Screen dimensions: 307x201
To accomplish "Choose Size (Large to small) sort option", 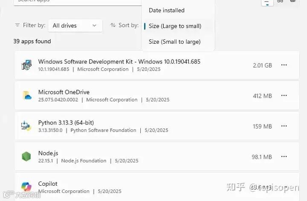I will coord(175,26).
